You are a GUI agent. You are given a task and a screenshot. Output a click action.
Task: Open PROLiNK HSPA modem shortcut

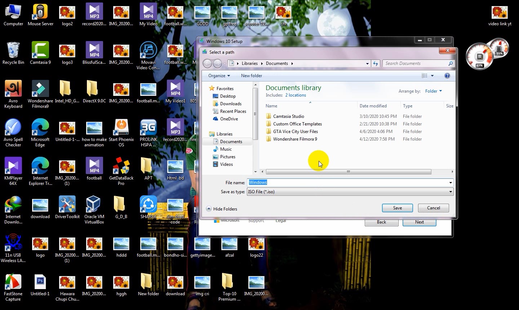tap(148, 133)
